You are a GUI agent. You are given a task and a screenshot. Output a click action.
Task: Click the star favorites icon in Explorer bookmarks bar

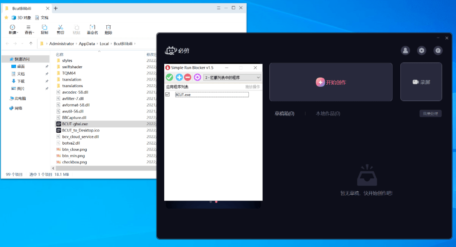pyautogui.click(x=6, y=18)
